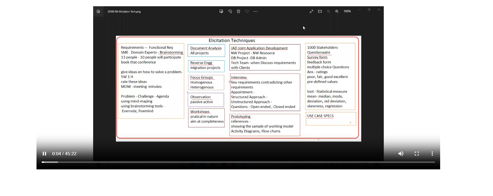Click the 100% zoom level indicator
This screenshot has height=196, width=493.
point(347,11)
